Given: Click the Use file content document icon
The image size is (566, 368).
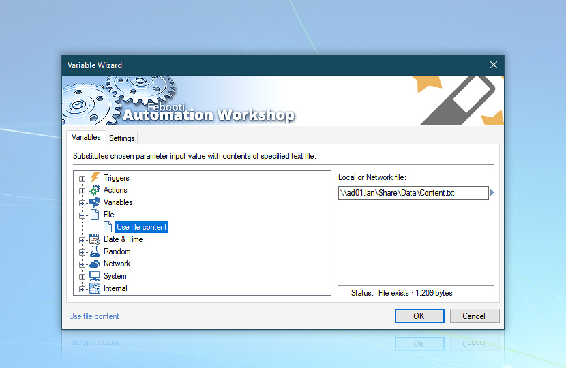Looking at the screenshot, I should 108,227.
